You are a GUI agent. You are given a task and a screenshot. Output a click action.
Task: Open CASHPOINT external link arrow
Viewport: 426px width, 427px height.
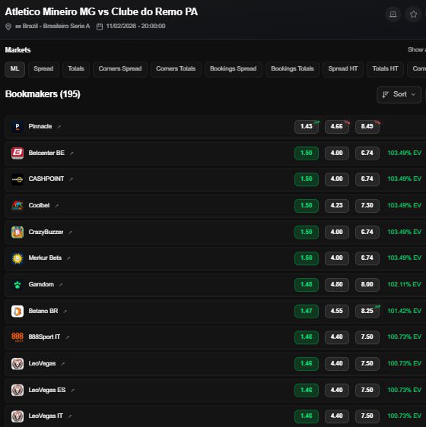point(72,179)
